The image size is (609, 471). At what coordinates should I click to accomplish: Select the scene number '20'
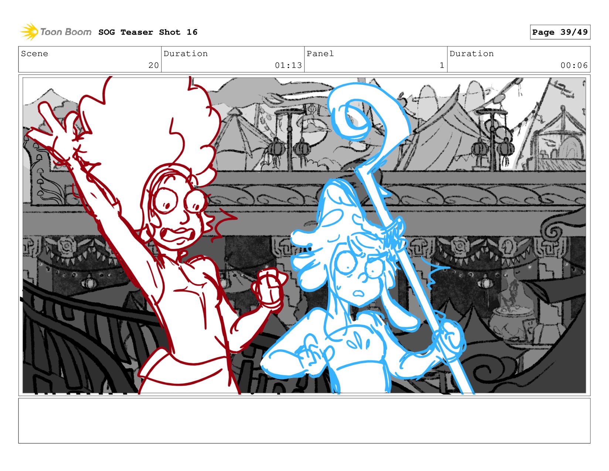[154, 65]
